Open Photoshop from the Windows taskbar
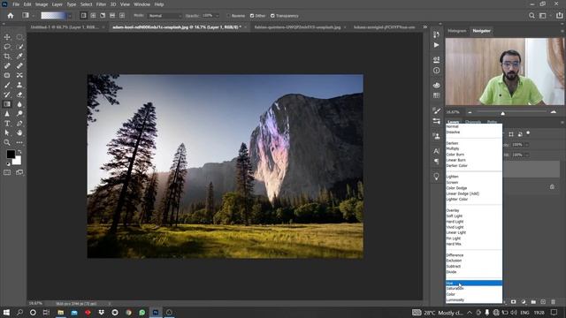Image resolution: width=566 pixels, height=318 pixels. coord(156,312)
